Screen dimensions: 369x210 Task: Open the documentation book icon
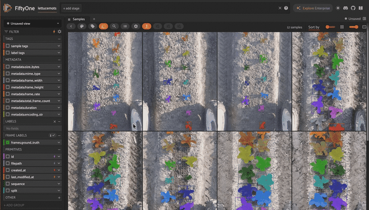[x=360, y=8]
